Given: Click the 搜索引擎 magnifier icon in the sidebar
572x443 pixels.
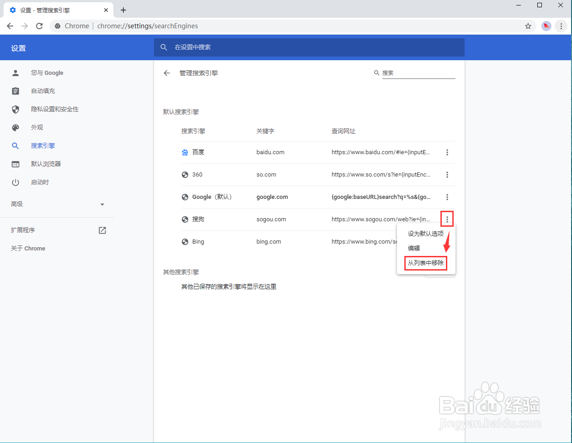Looking at the screenshot, I should [x=16, y=146].
